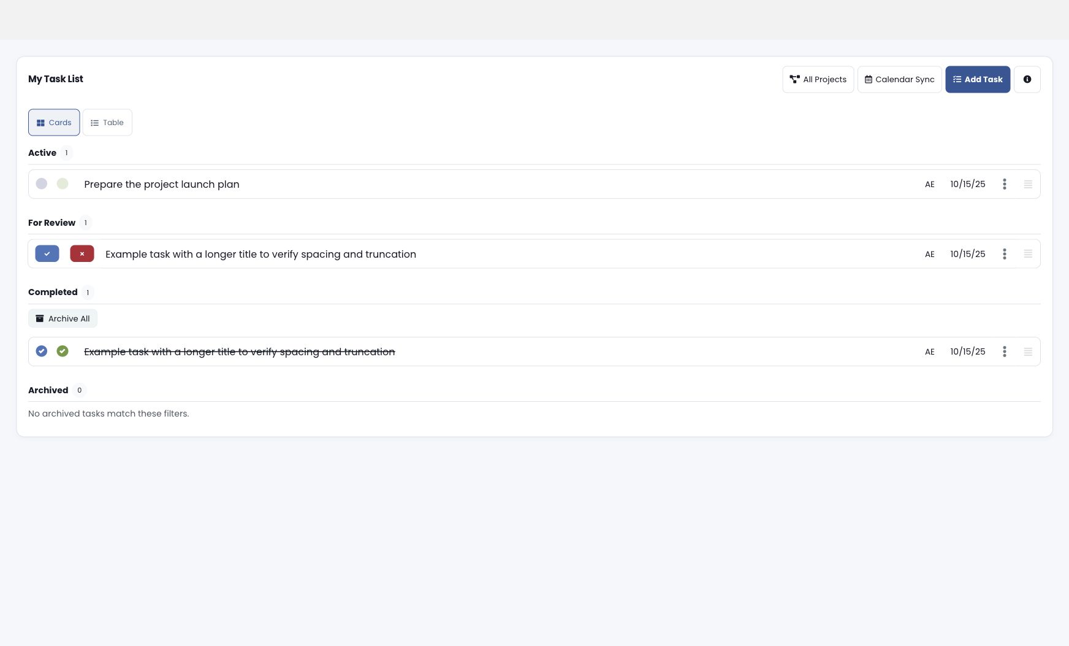This screenshot has height=646, width=1069.
Task: Click 10/15/25 date on the For Review task
Action: coord(968,254)
